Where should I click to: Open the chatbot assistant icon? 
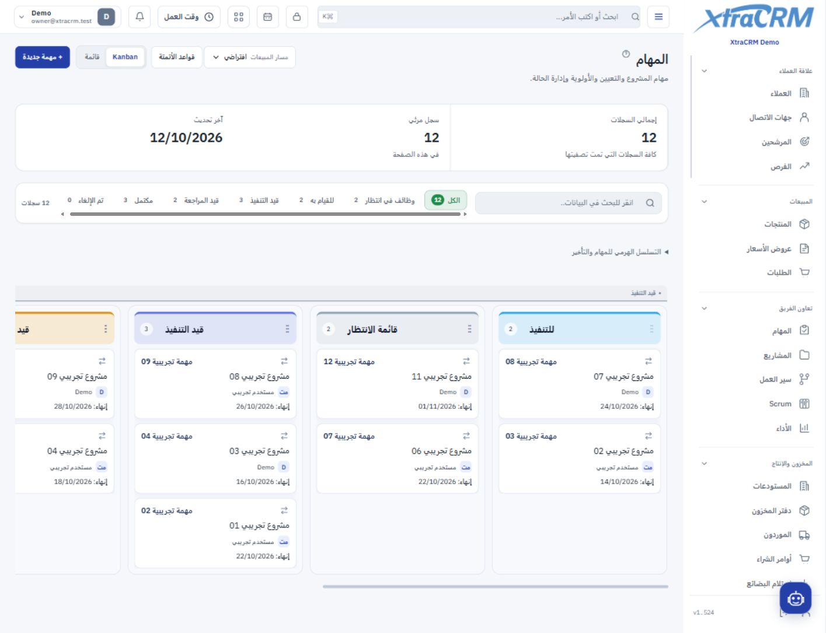point(795,598)
